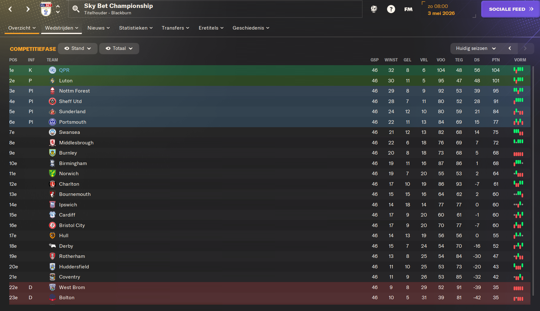Show previous season with left chevron

(509, 48)
